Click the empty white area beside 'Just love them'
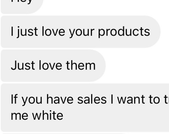 pos(137,66)
